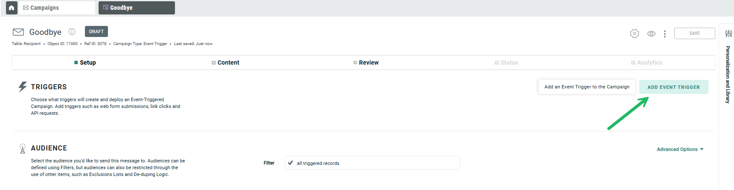Open the Filter all triggered records dropdown
734x190 pixels.
(x=372, y=163)
